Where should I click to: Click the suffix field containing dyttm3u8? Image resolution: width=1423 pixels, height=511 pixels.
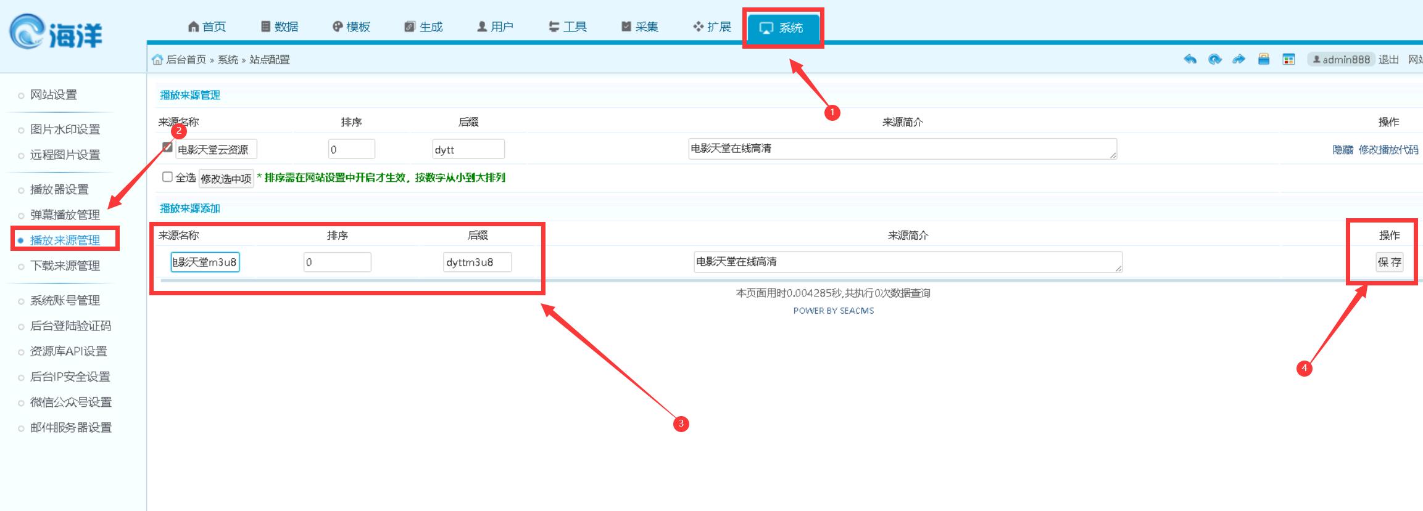(x=476, y=262)
